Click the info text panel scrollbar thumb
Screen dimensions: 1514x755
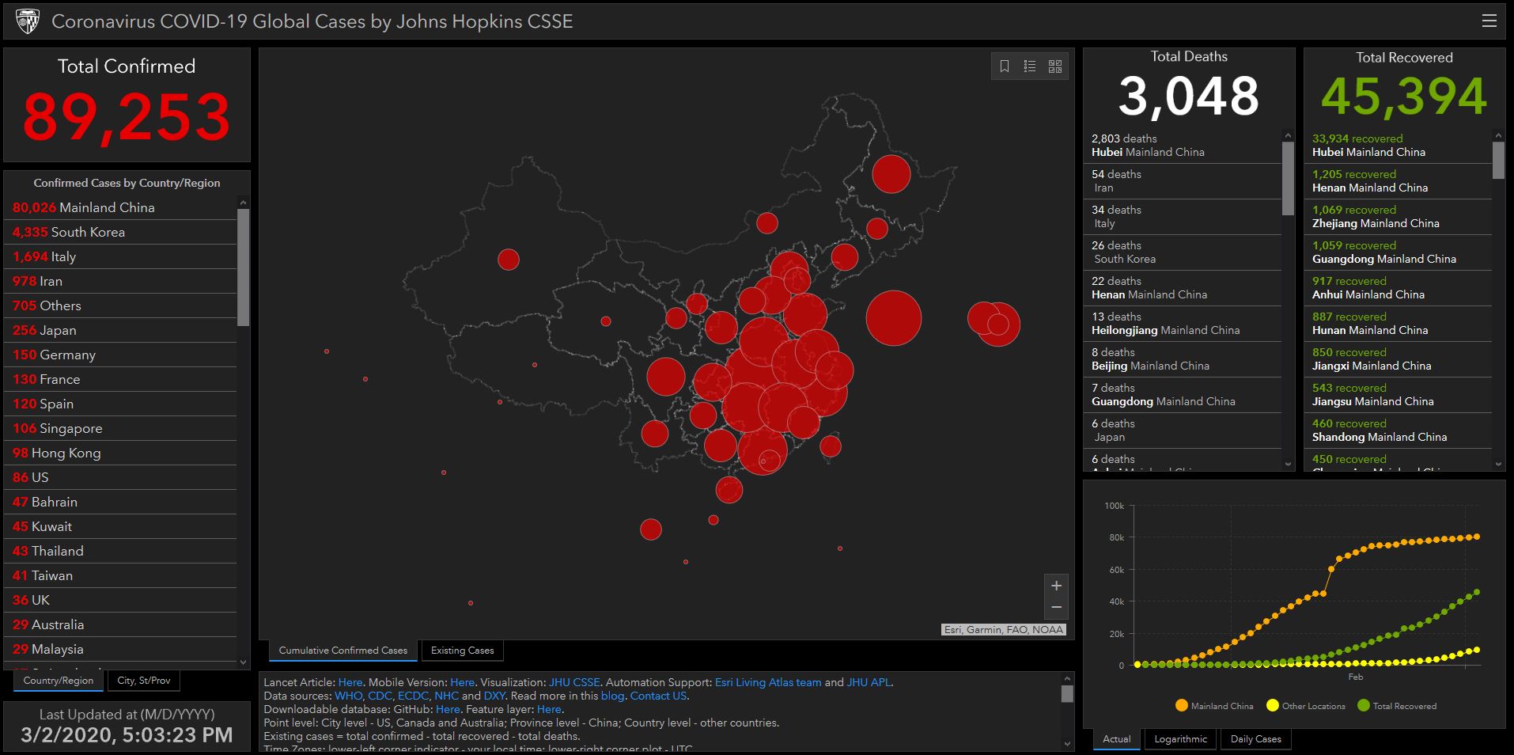pos(1067,694)
